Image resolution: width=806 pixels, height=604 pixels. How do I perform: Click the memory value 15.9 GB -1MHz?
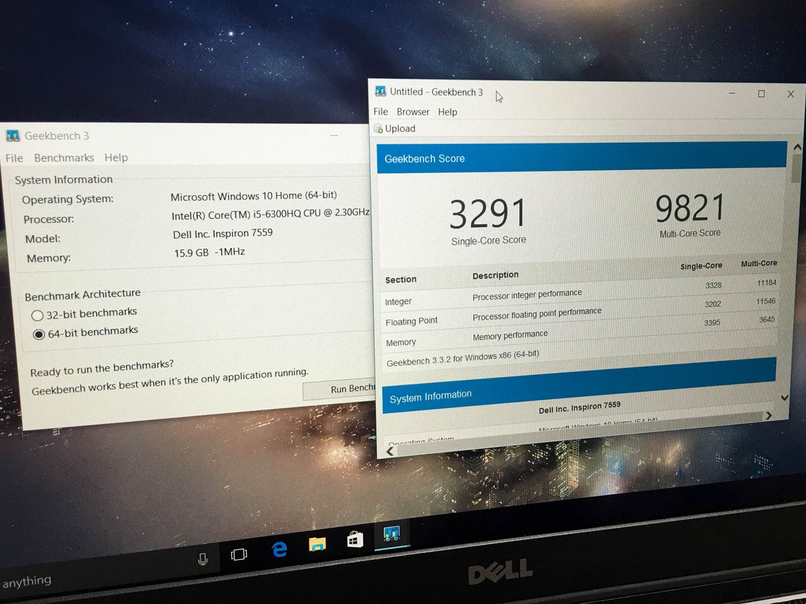[210, 252]
